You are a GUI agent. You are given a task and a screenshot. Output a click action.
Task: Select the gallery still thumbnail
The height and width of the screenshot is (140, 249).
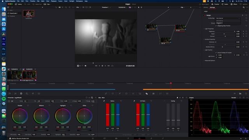(x=28, y=14)
